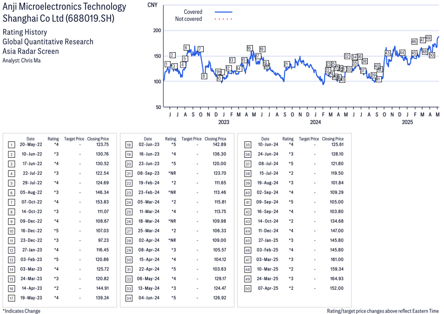Screen dimensions: 444x314
Task: Click chart marker 6 near 150 line
Action: coord(186,47)
